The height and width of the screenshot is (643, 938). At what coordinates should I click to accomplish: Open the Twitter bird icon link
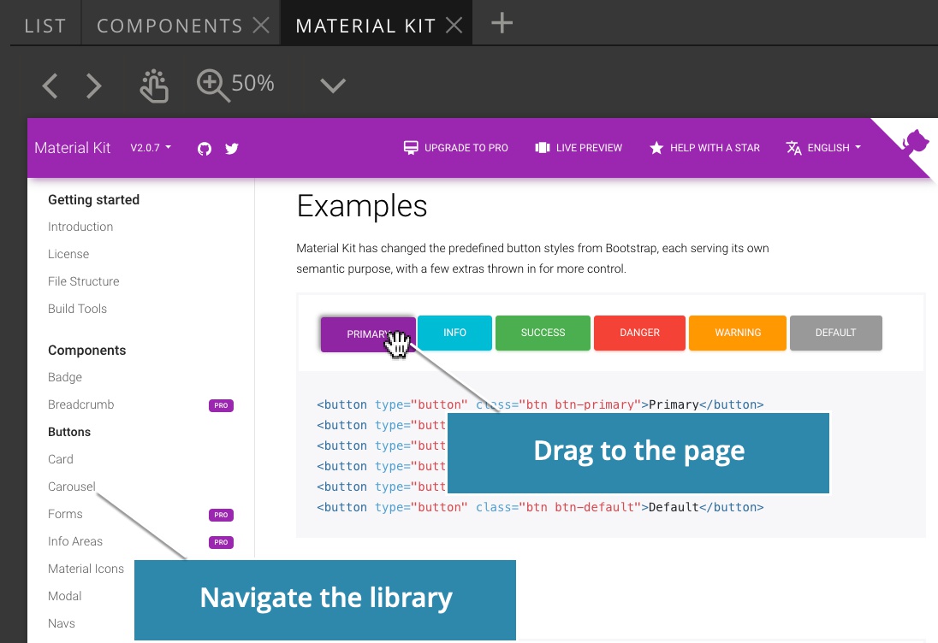pos(232,148)
